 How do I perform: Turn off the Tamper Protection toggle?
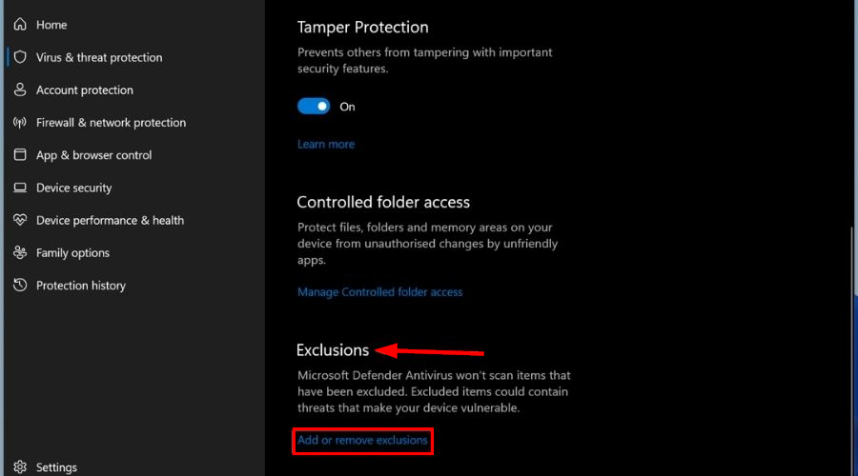(314, 107)
